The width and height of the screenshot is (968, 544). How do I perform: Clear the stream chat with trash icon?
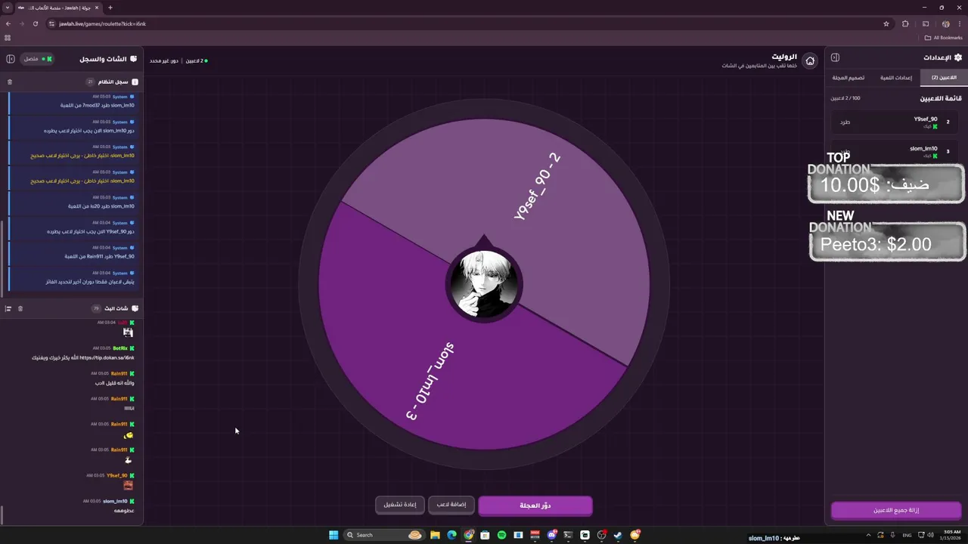pos(20,308)
